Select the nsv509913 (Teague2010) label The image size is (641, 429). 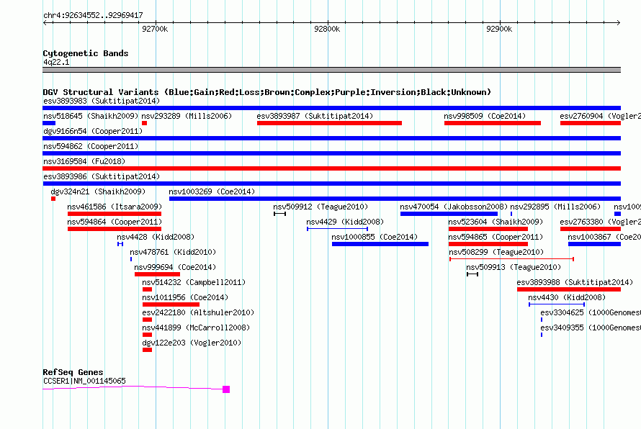click(x=514, y=267)
